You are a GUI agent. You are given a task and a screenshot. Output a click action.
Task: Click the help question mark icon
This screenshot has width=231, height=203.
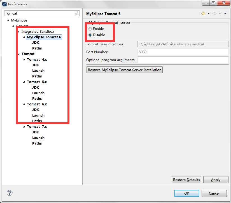point(10,193)
